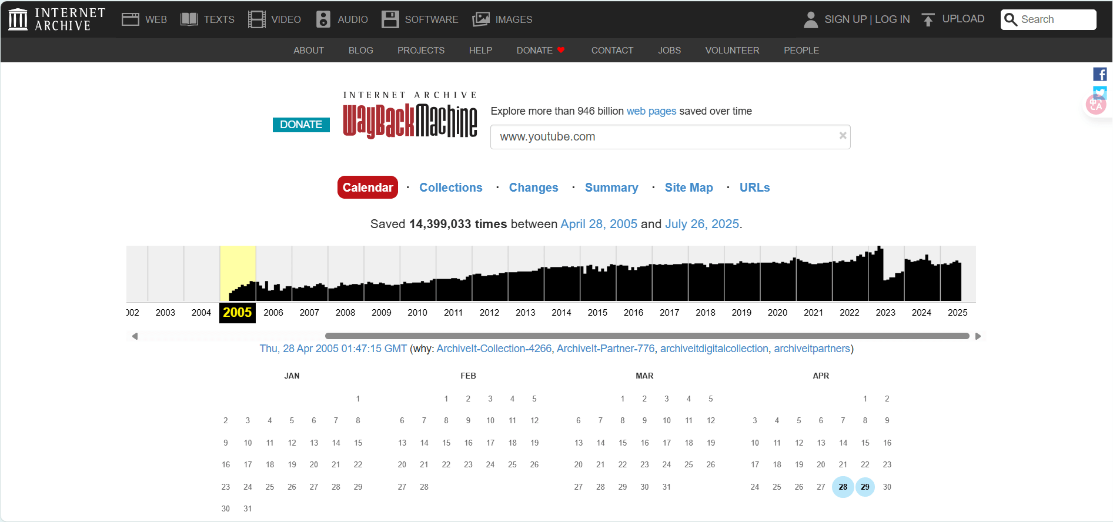
Task: Open the ABOUT menu item
Action: tap(309, 51)
